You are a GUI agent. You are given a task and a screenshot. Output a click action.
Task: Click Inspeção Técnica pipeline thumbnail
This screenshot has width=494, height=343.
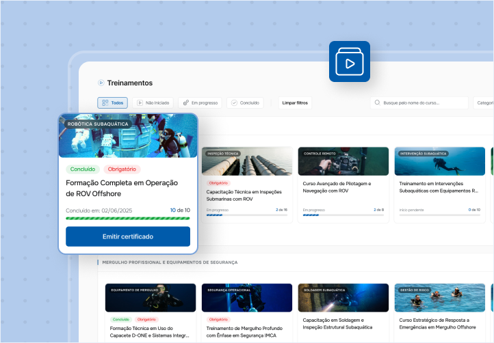click(247, 161)
